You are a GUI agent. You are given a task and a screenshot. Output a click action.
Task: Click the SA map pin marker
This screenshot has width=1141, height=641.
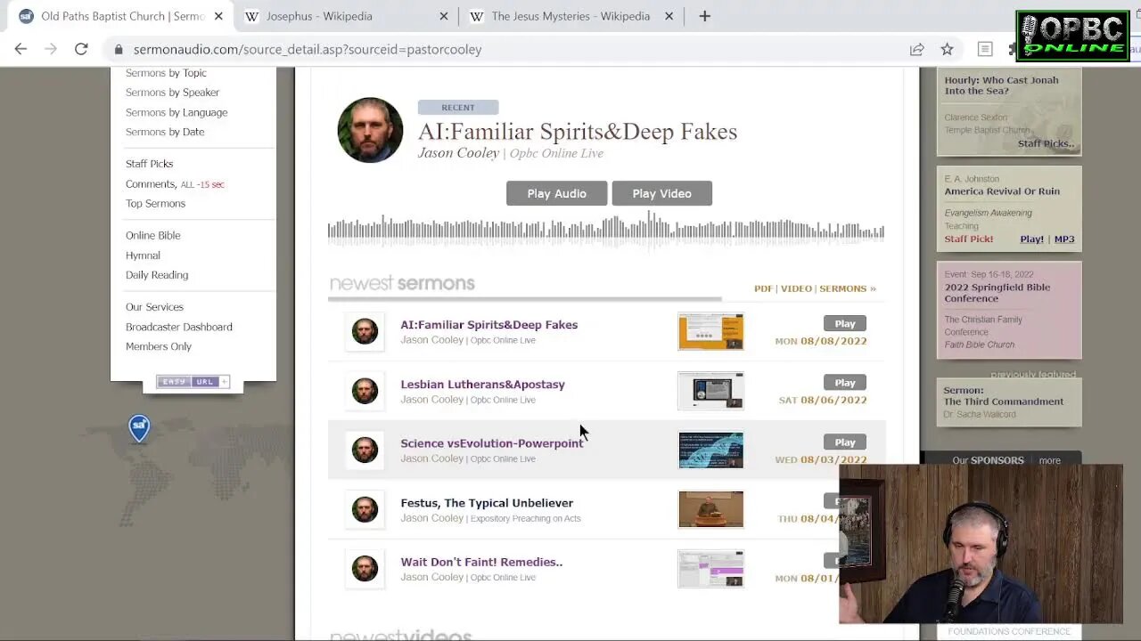[139, 428]
